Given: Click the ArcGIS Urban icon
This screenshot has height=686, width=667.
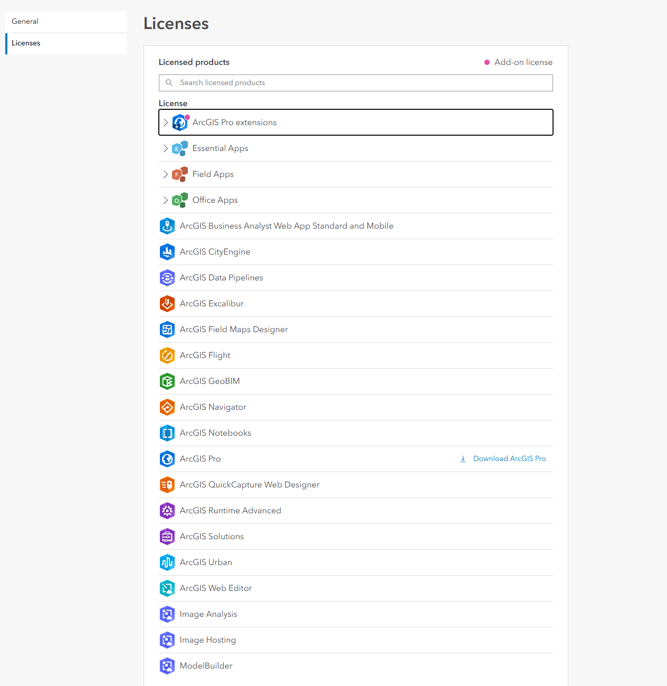Looking at the screenshot, I should (167, 562).
